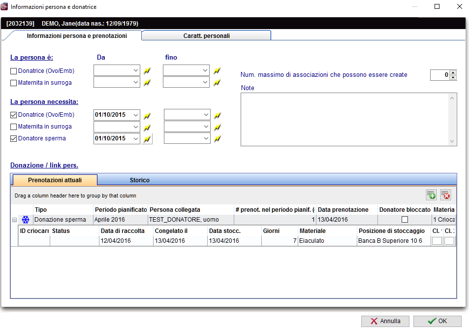Sort by Periodo pianificato column header
Viewport: 469px width, 329px height.
[121, 209]
